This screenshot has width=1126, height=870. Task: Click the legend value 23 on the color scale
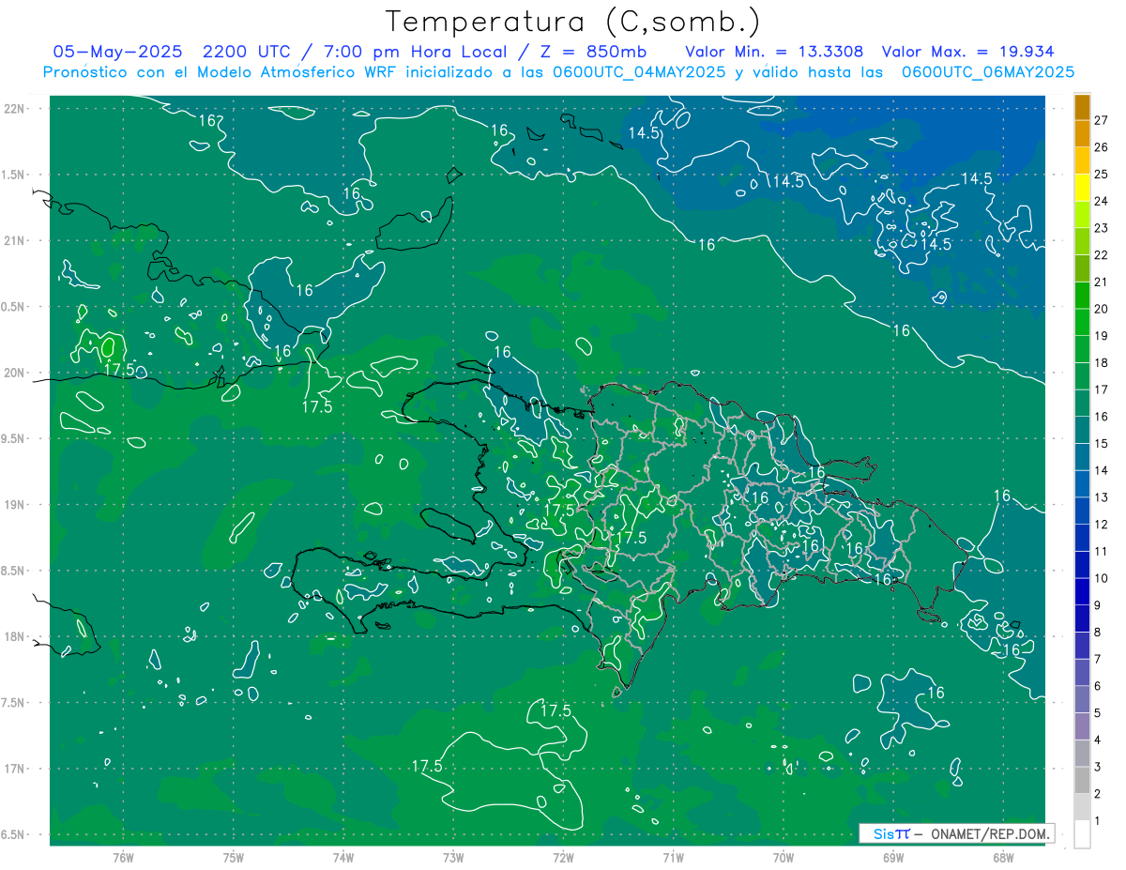[1102, 228]
